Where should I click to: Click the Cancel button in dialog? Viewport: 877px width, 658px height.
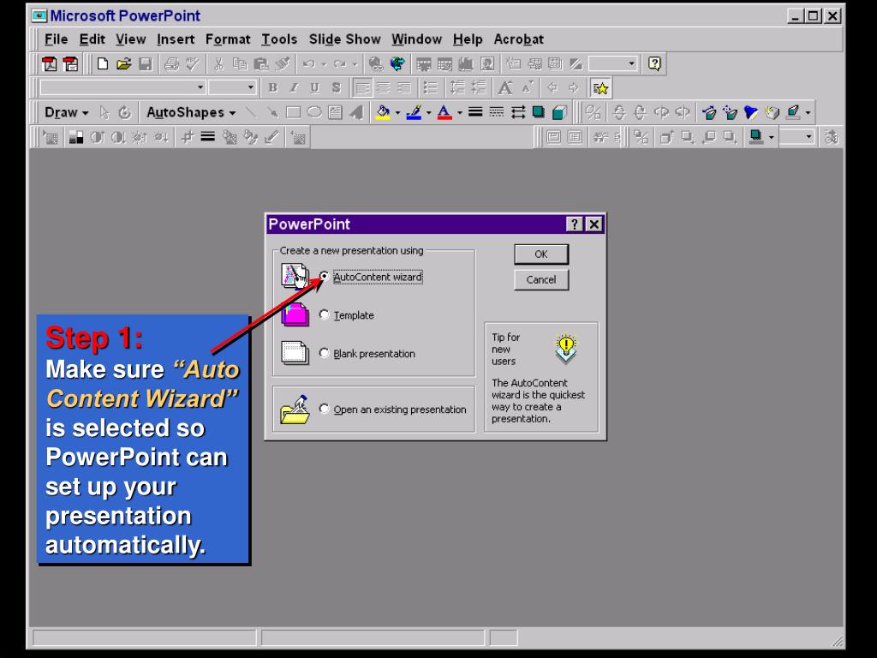(541, 280)
